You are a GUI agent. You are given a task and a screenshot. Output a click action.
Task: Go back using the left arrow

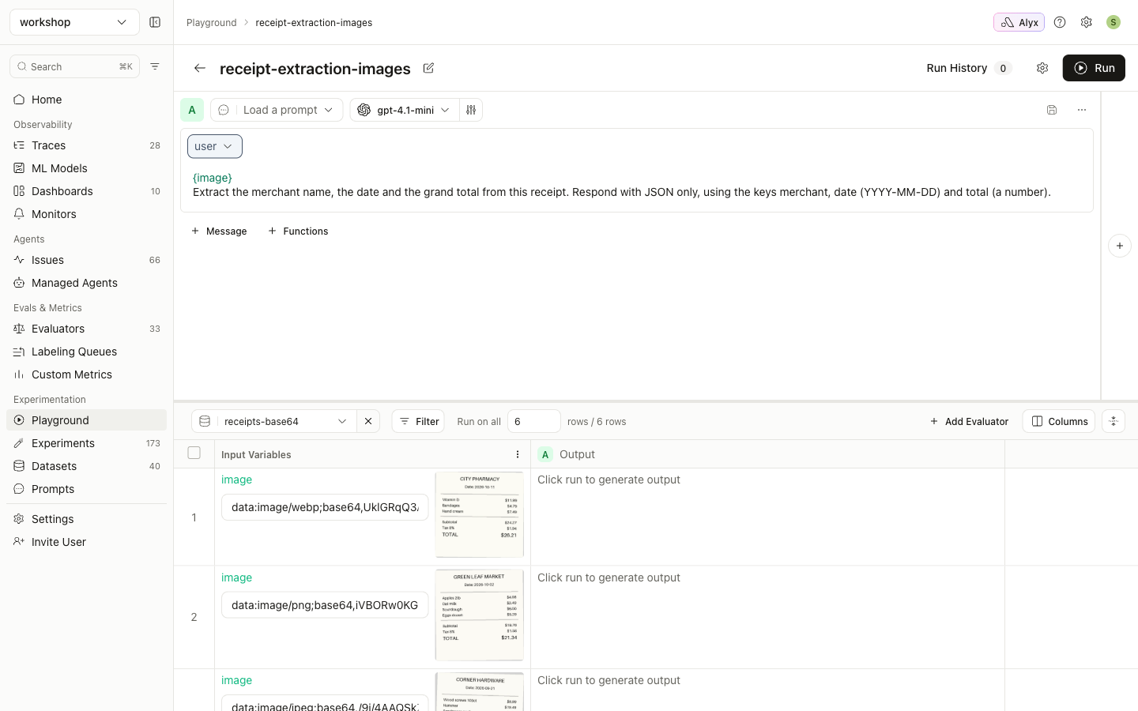click(x=200, y=68)
